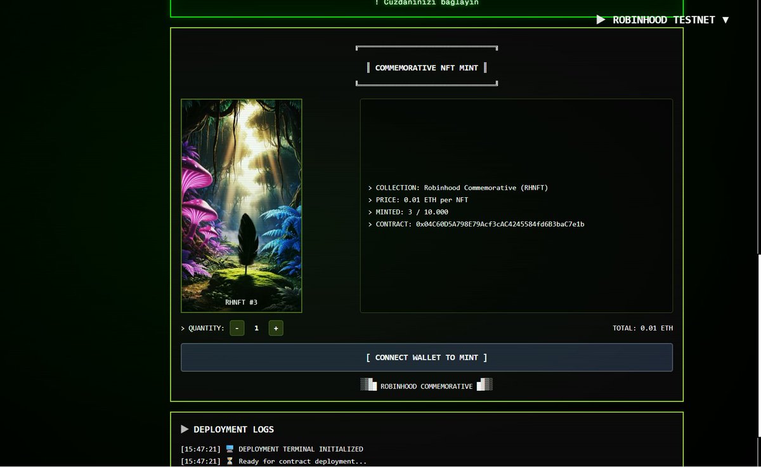Decrease quantity with the minus button
The width and height of the screenshot is (761, 467).
coord(237,328)
